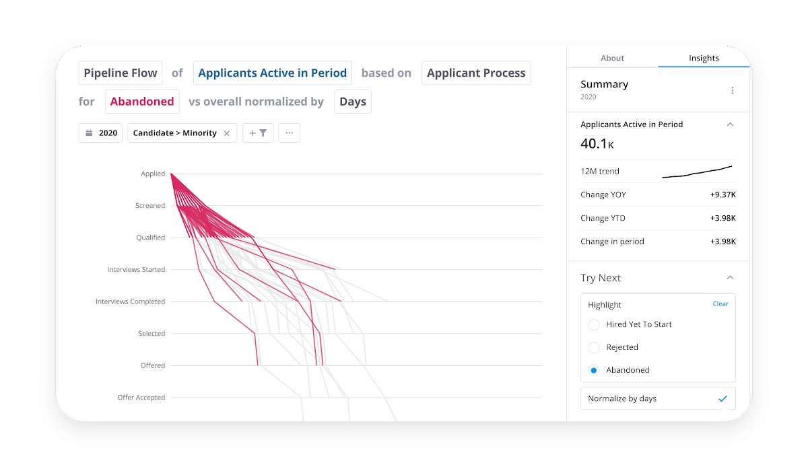Screen dimensions: 808x471
Task: Open the Summary three-dot options menu
Action: pos(733,91)
